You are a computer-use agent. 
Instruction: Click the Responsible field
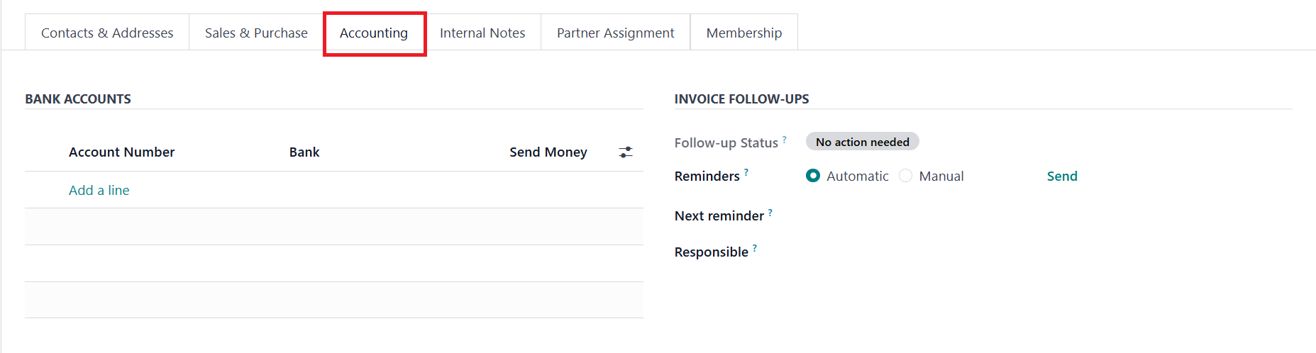tap(922, 252)
